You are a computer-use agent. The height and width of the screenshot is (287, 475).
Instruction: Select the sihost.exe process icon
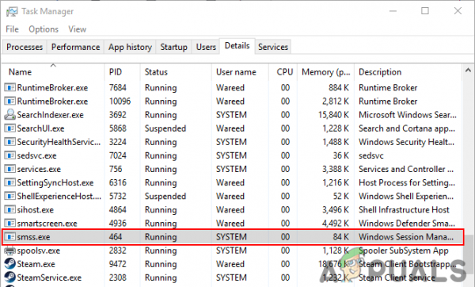pyautogui.click(x=9, y=209)
